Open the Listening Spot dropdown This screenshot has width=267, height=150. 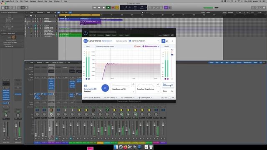145,97
